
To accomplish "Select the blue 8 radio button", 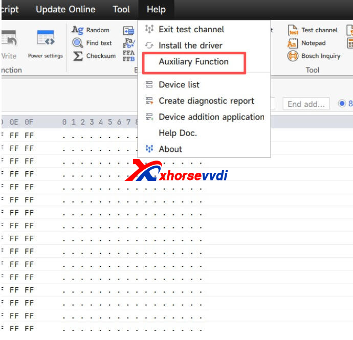I will [342, 103].
